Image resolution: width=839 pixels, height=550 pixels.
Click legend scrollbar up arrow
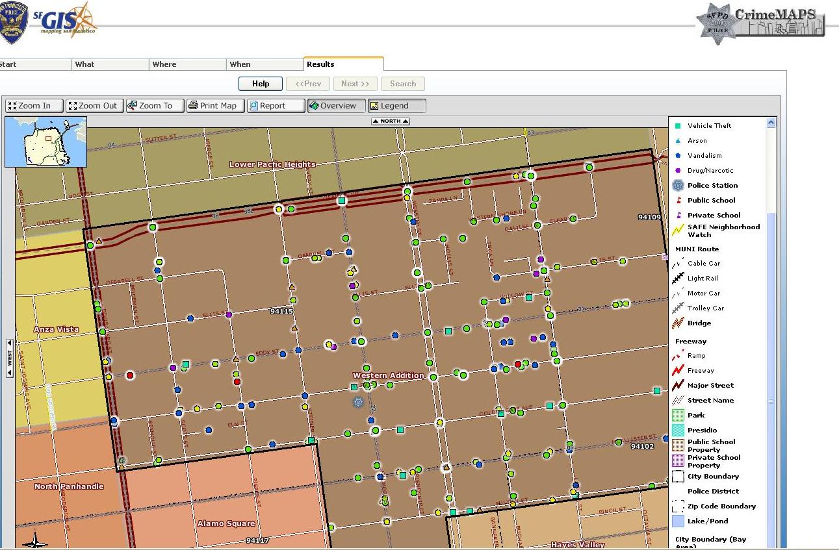pyautogui.click(x=771, y=122)
